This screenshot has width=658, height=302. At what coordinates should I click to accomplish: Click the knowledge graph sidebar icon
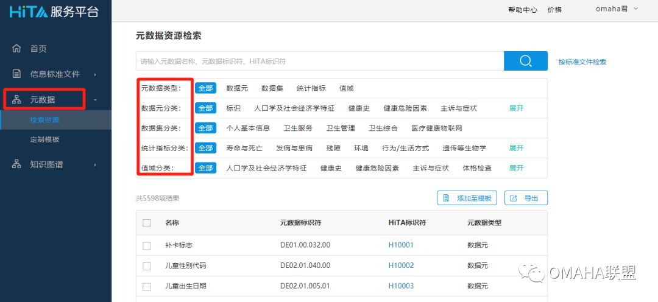(16, 164)
